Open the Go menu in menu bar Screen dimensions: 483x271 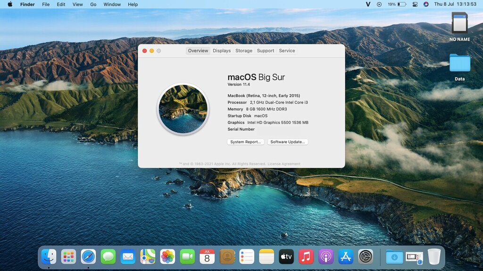93,4
